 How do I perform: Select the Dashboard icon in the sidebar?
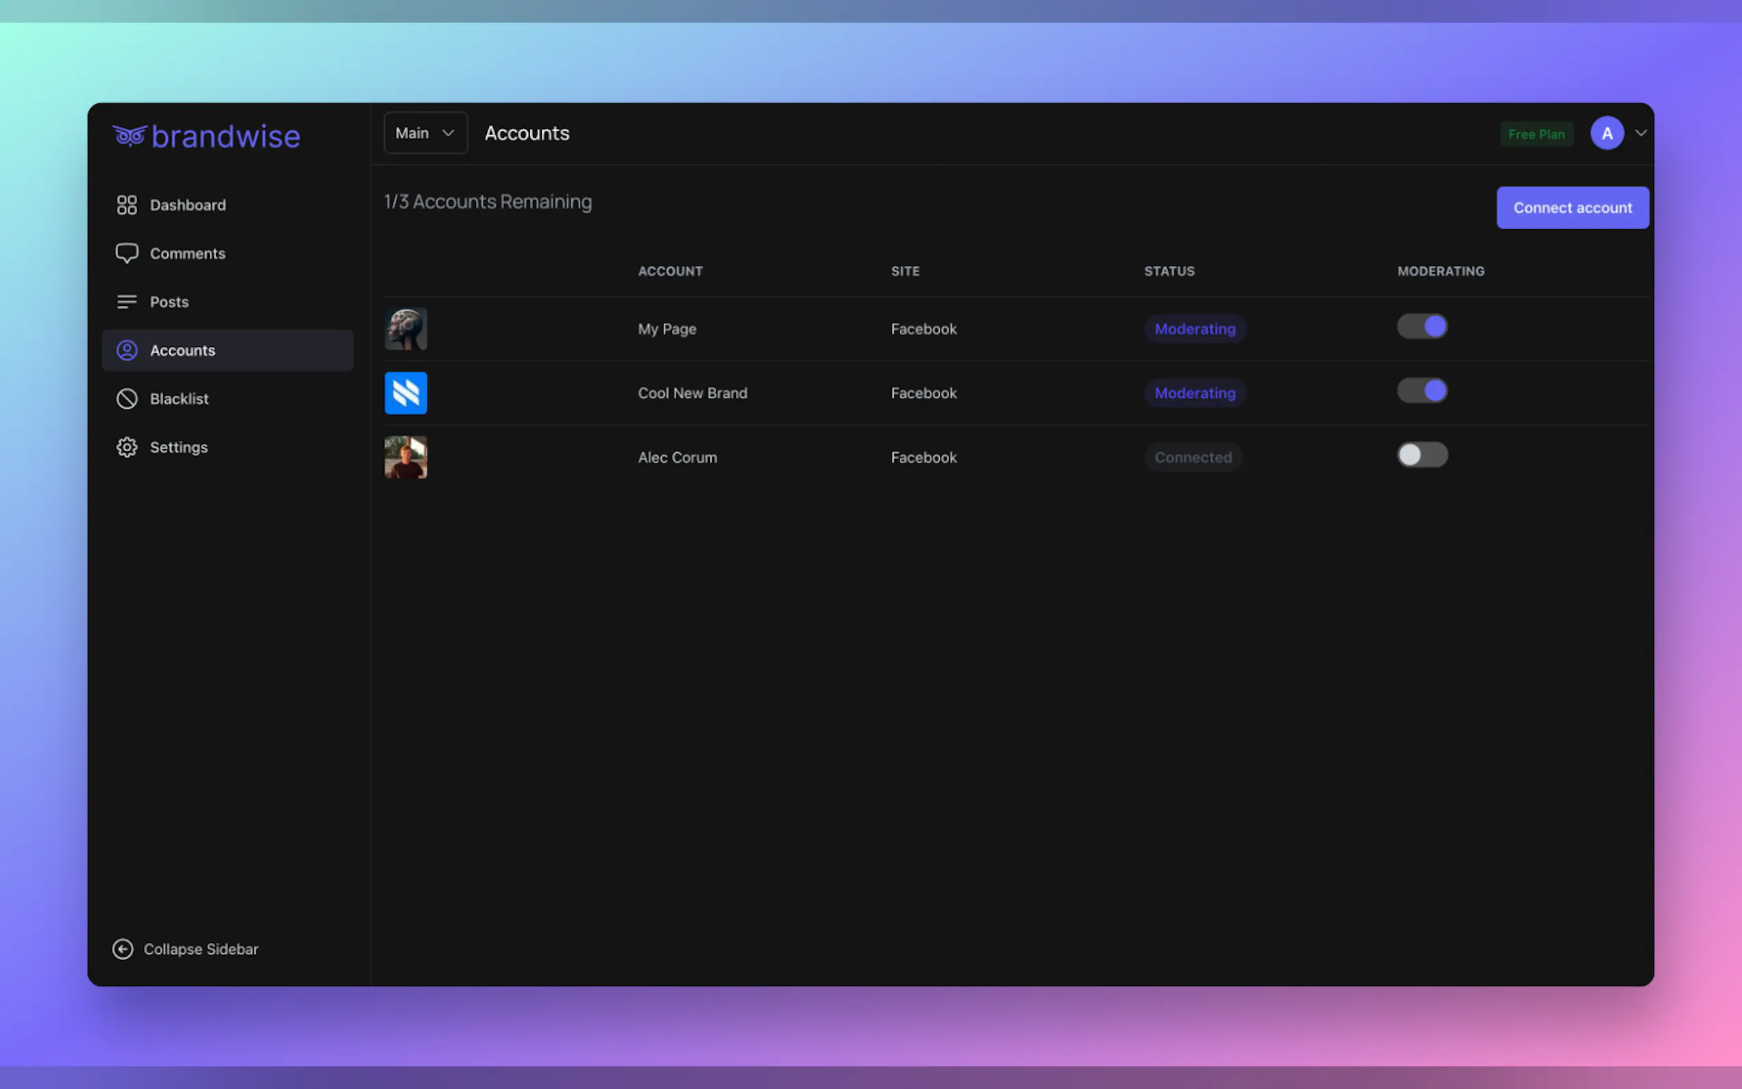coord(127,204)
